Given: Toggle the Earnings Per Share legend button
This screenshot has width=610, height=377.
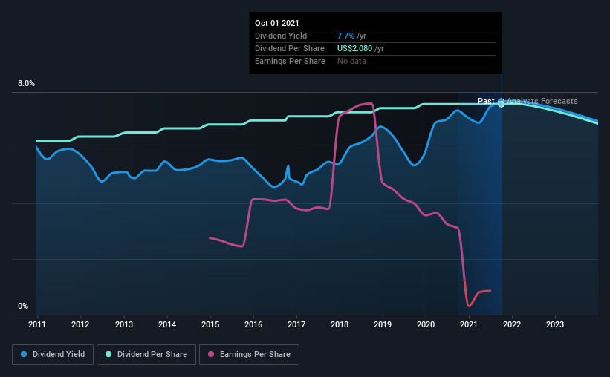Looking at the screenshot, I should (x=250, y=355).
